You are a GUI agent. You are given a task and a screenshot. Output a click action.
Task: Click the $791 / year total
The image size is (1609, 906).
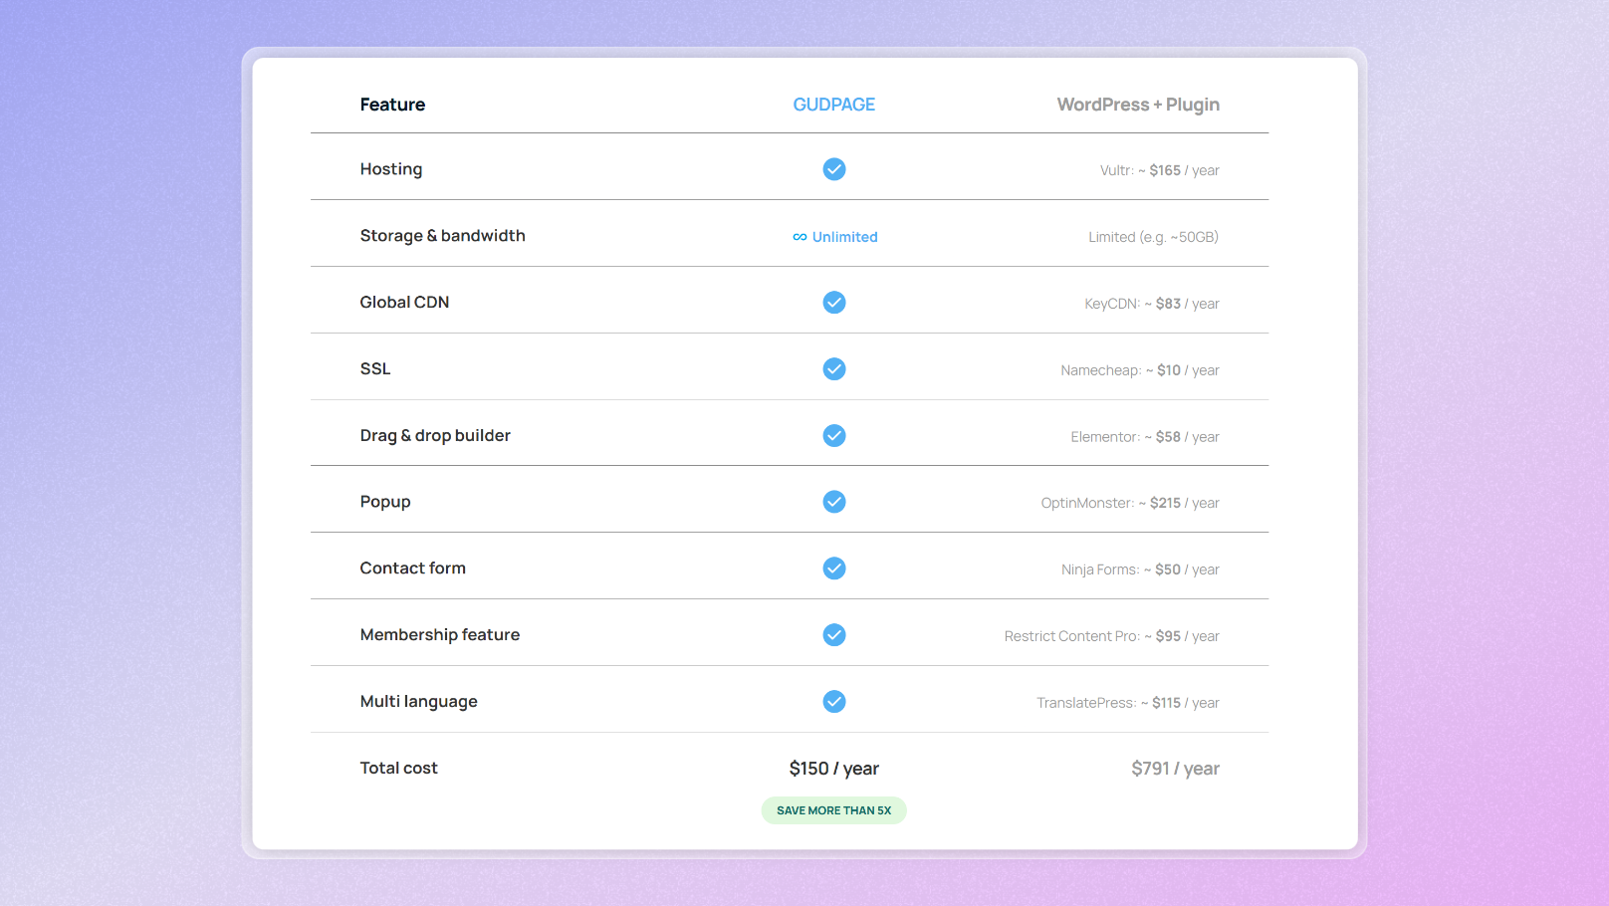pos(1176,769)
